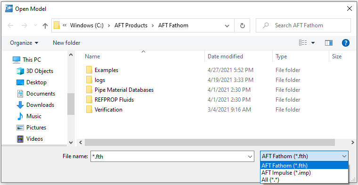
Task: Open Documents in the sidebar
Action: [x=41, y=94]
